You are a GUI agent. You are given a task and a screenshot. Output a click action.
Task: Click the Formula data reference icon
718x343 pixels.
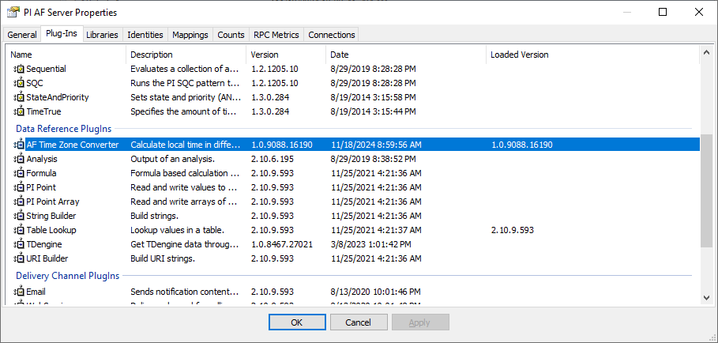(x=19, y=173)
